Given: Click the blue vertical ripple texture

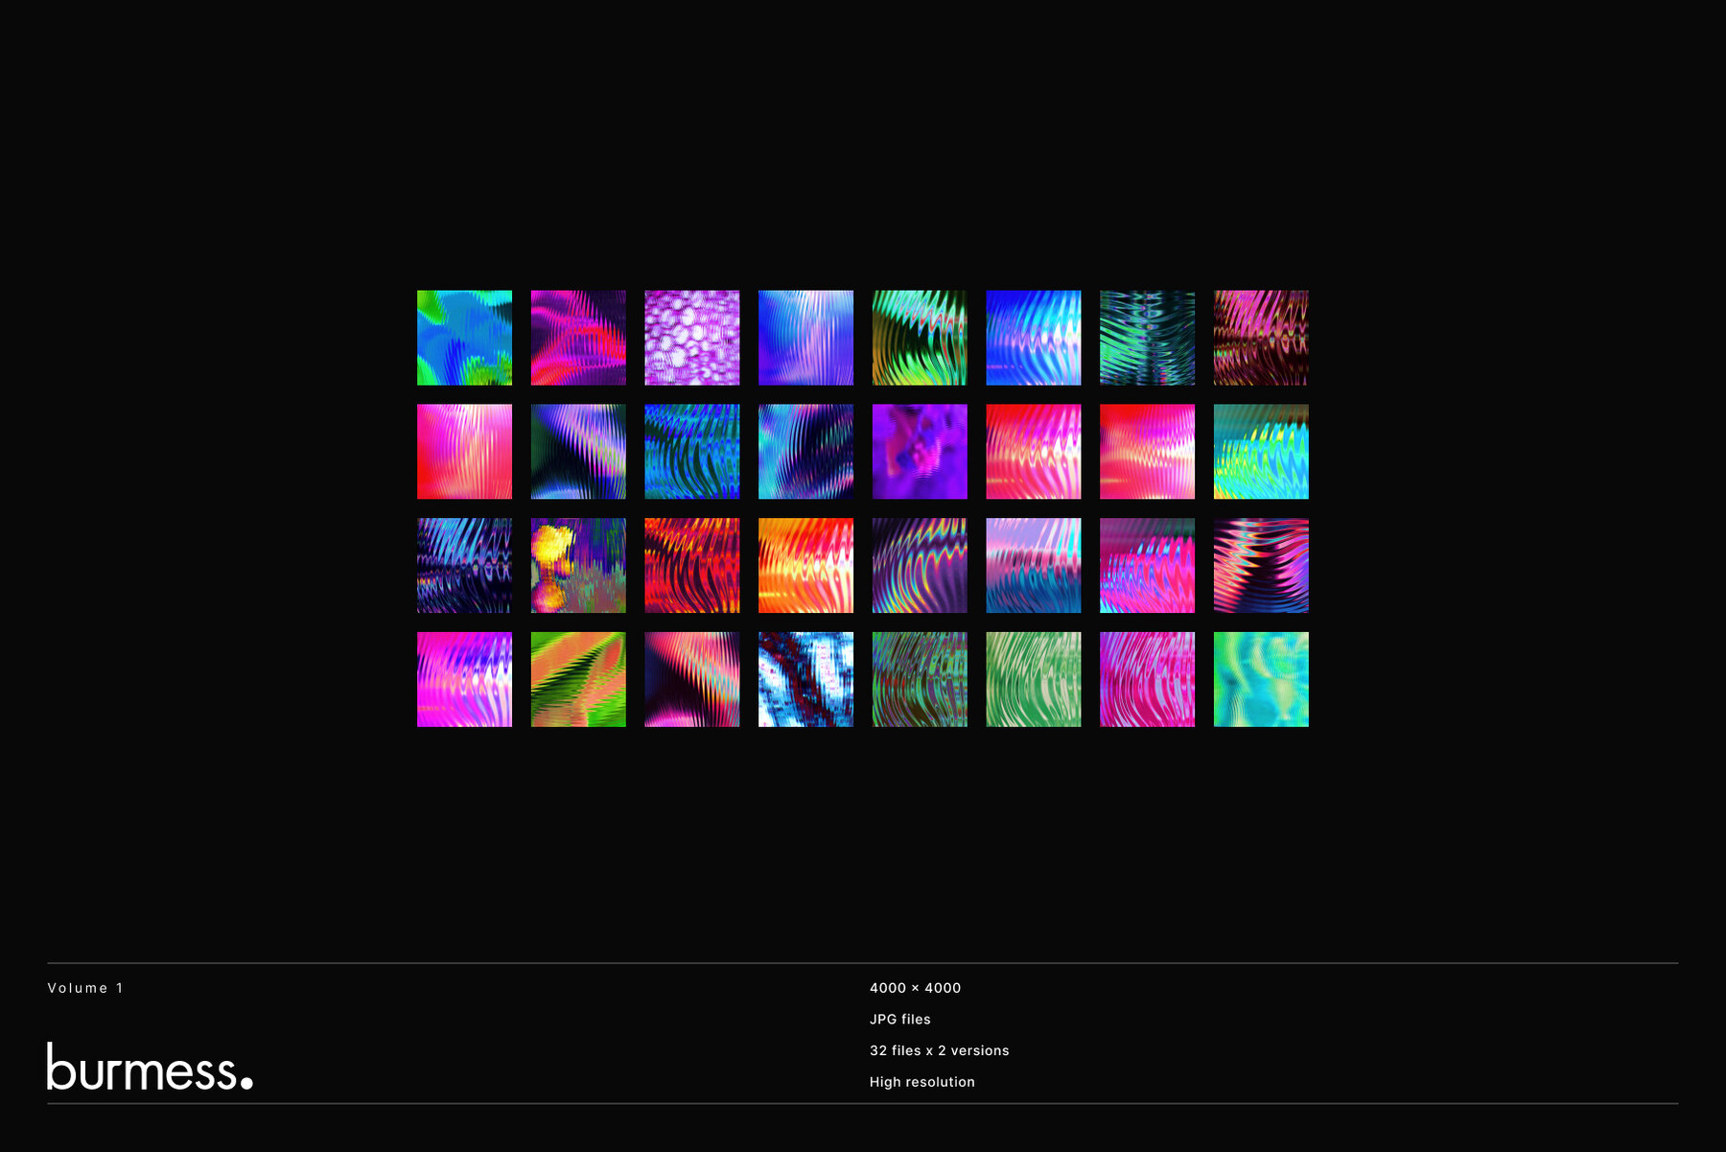Looking at the screenshot, I should point(804,338).
